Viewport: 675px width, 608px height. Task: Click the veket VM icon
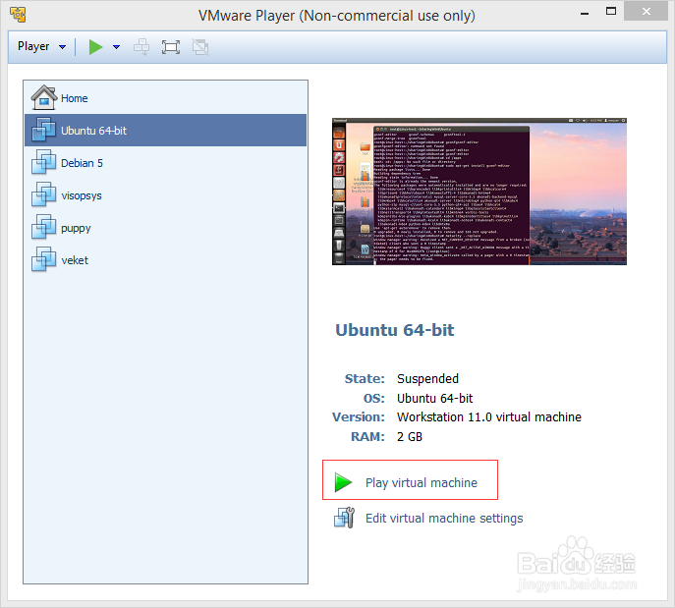point(43,259)
